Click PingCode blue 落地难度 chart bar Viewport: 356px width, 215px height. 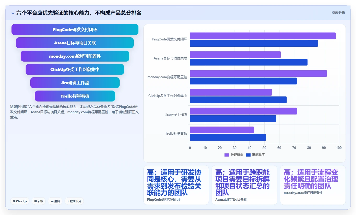[254, 43]
